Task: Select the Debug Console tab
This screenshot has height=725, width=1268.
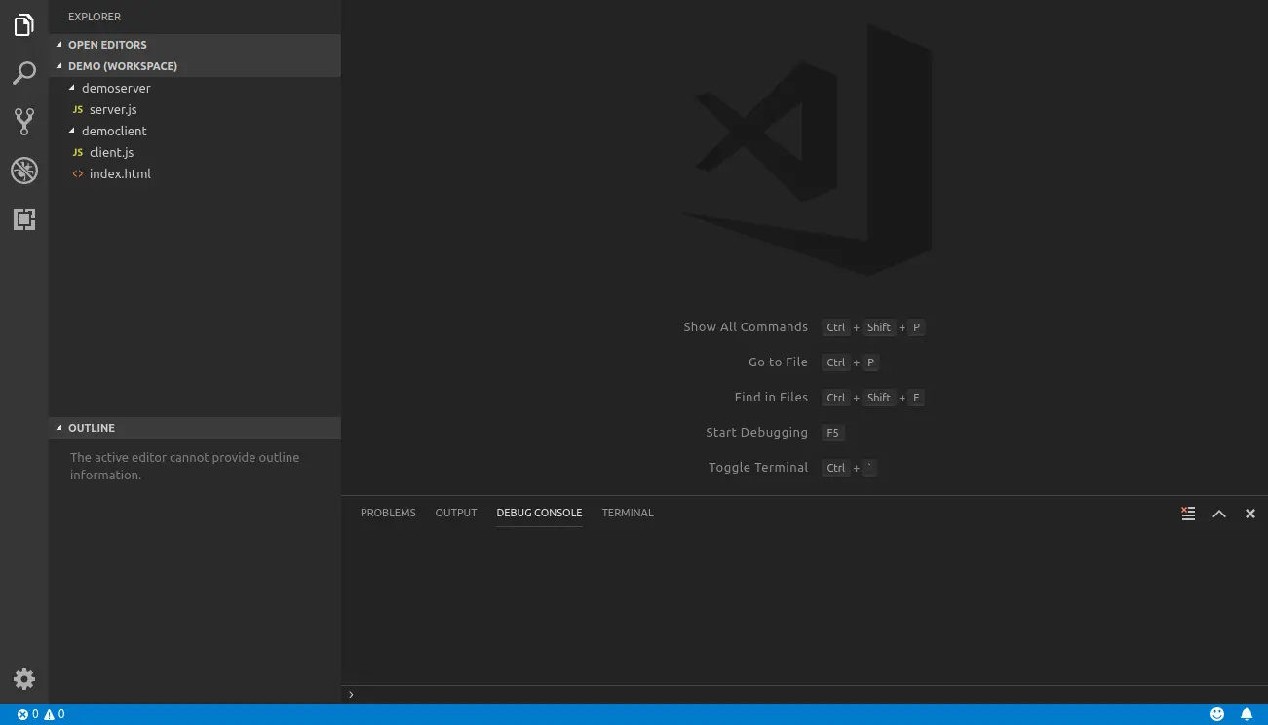Action: pos(539,513)
